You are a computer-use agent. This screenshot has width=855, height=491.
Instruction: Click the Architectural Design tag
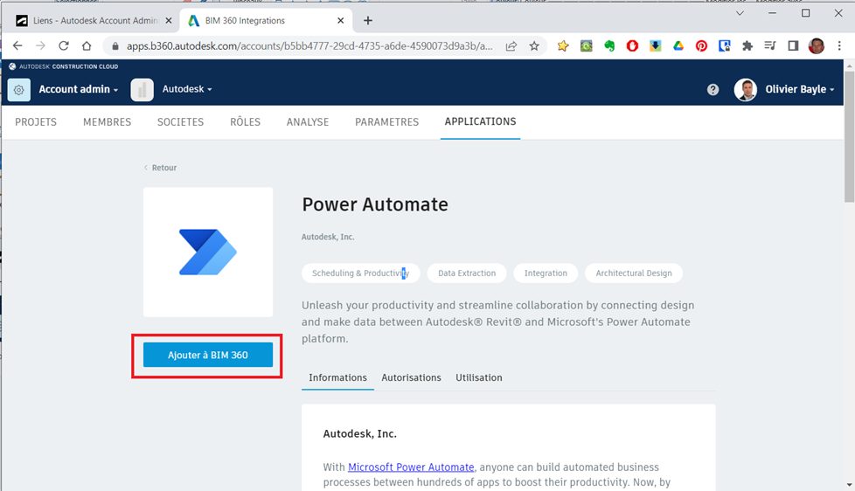(634, 273)
